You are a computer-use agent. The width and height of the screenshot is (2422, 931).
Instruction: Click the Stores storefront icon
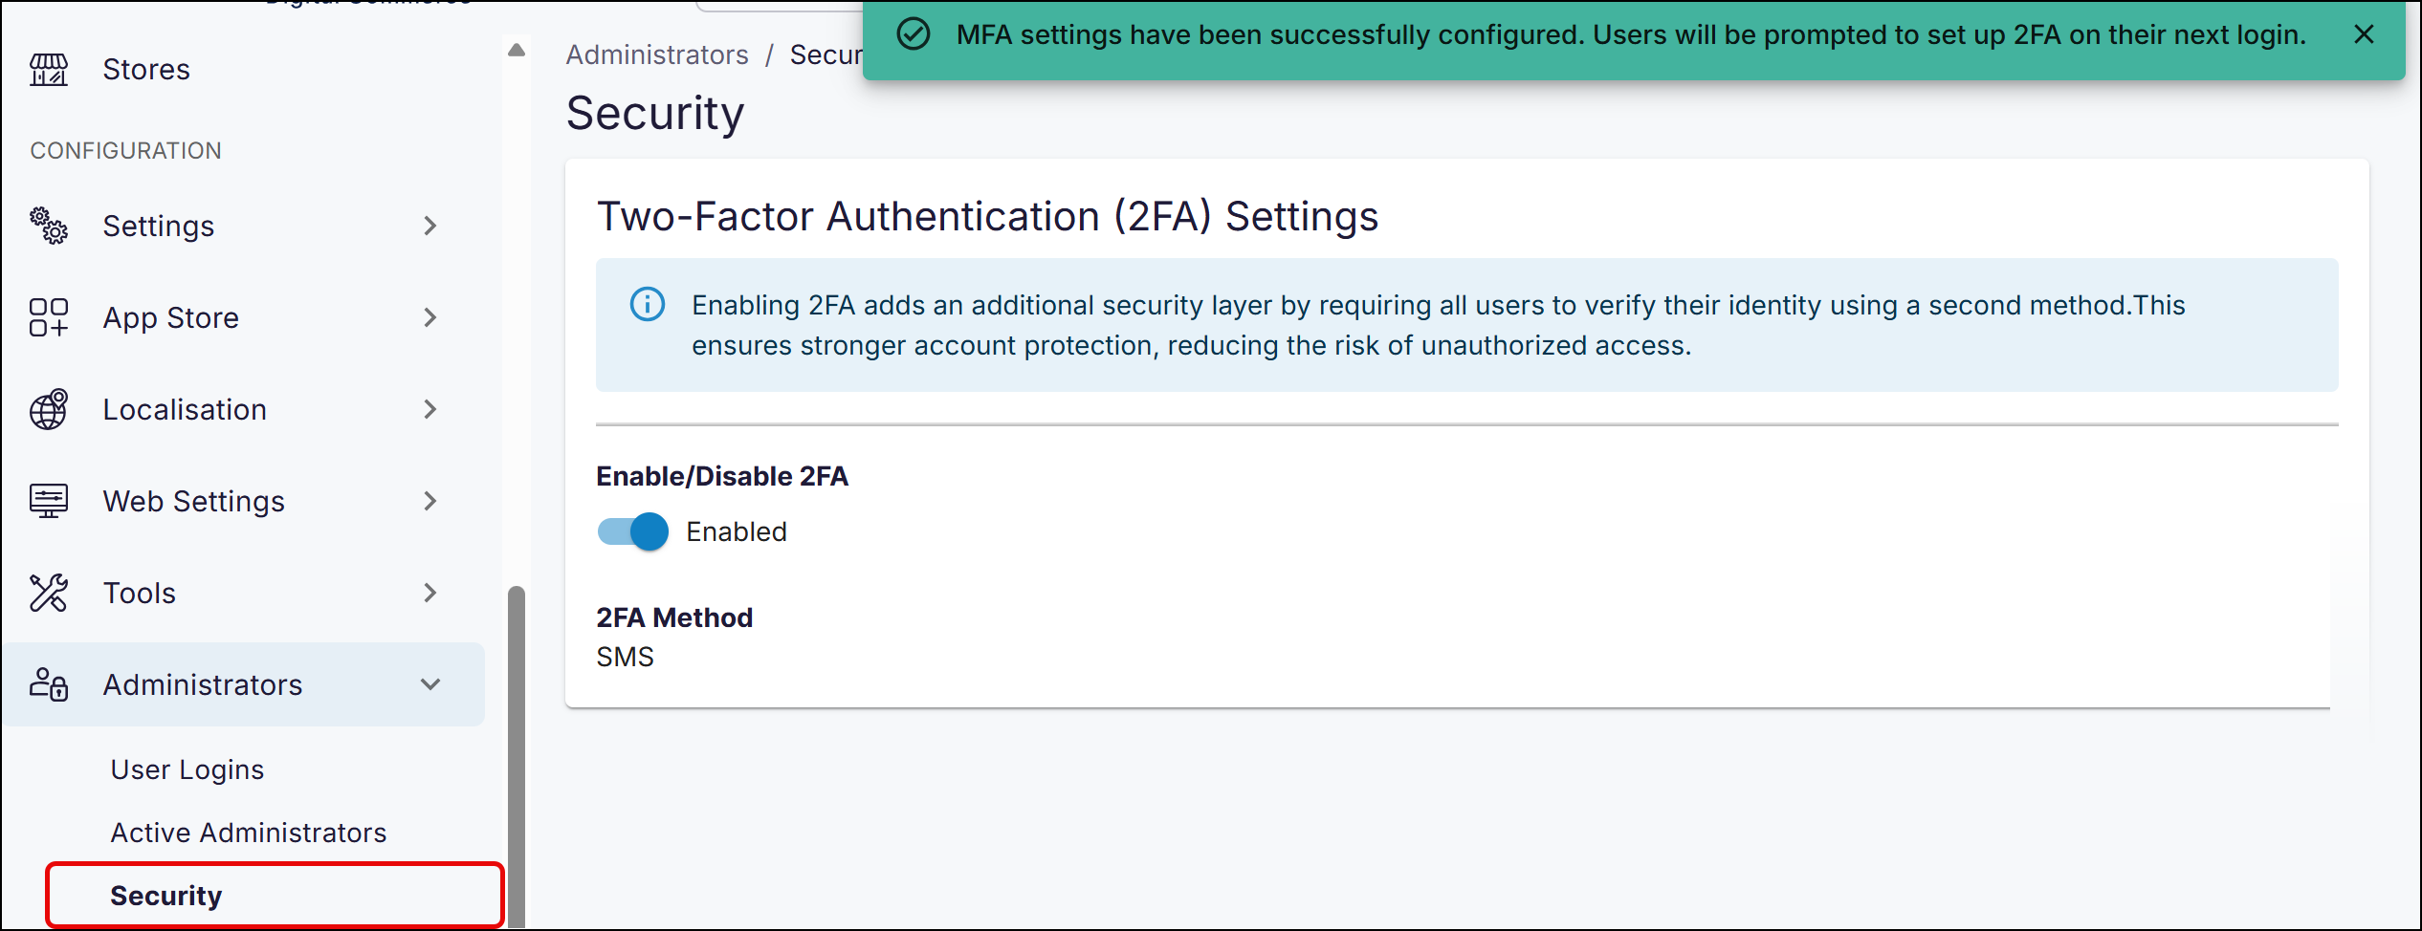(x=49, y=70)
